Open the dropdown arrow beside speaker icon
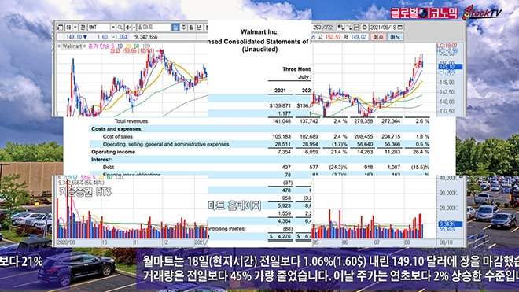519x292 pixels. [134, 28]
